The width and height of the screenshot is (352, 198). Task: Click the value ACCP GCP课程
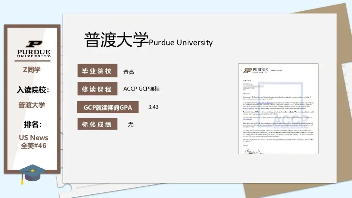[141, 89]
